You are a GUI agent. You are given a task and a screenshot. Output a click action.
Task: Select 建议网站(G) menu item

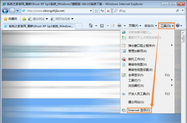click(147, 102)
